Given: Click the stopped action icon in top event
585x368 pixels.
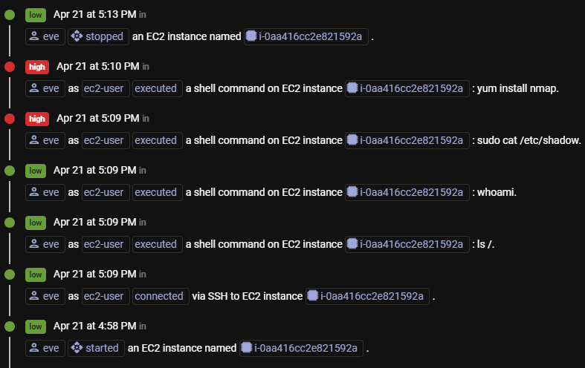Looking at the screenshot, I should pyautogui.click(x=77, y=36).
